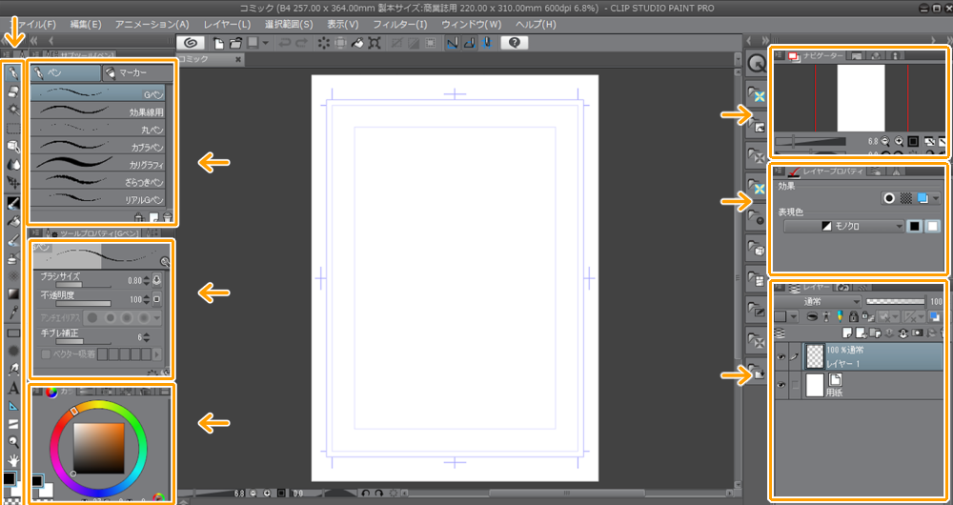Viewport: 953px width, 505px height.
Task: Click Redo arrow in command bar
Action: 302,43
